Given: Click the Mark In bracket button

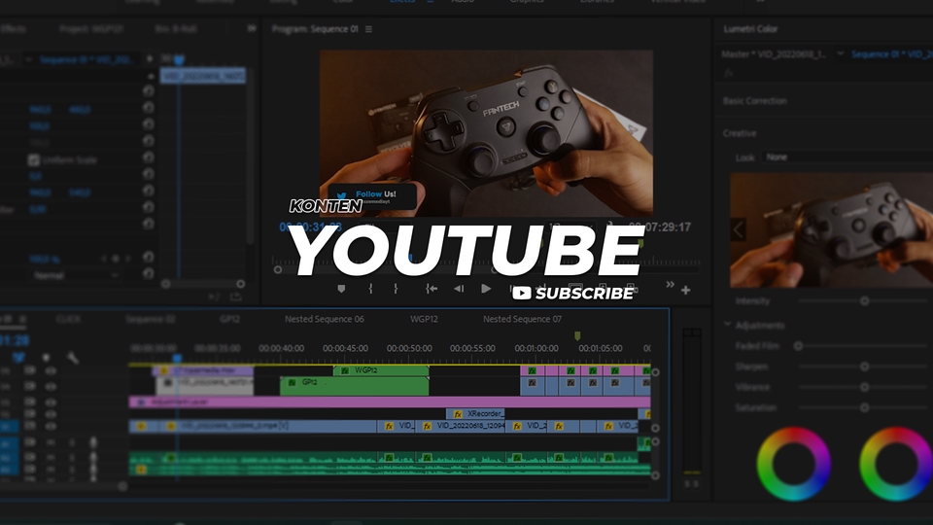Looking at the screenshot, I should pos(370,289).
